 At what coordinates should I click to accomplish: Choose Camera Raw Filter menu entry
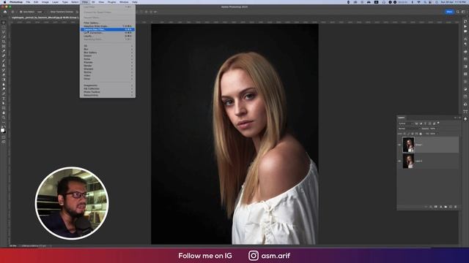tap(108, 29)
